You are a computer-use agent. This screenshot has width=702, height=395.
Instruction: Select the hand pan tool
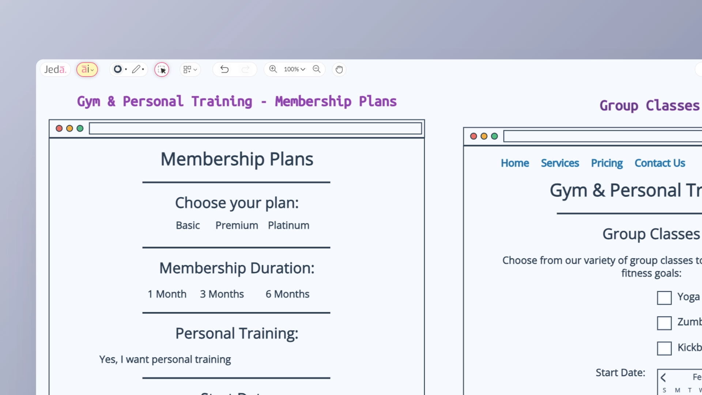coord(339,69)
